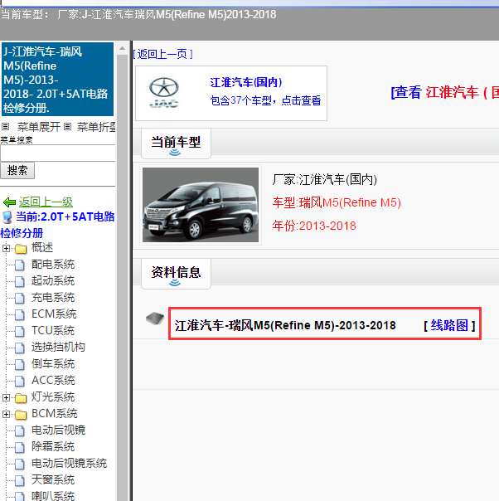Click the 起动系统 document icon
Image resolution: width=499 pixels, height=501 pixels.
(20, 281)
